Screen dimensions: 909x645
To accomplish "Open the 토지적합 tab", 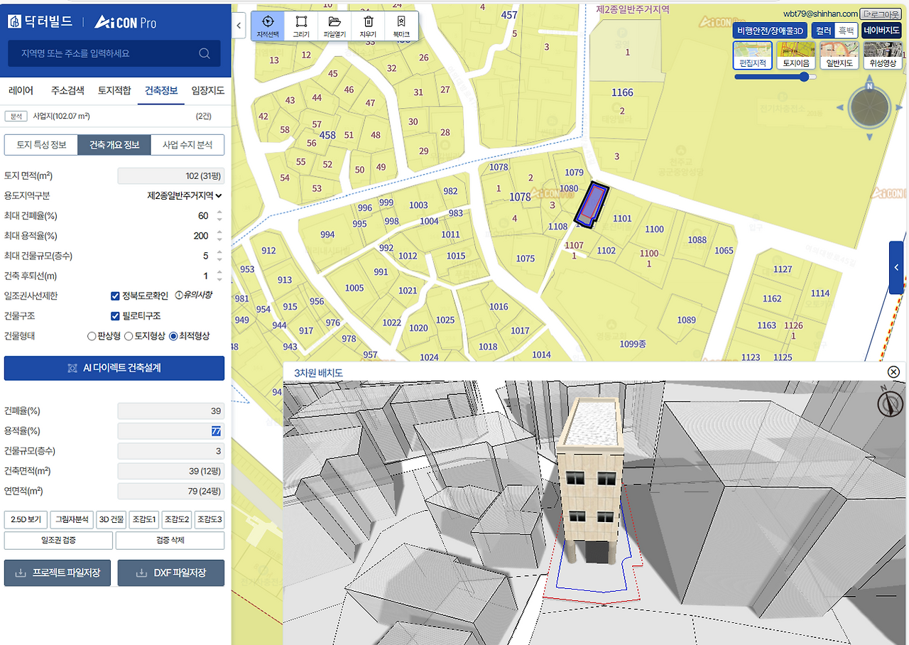I will (x=114, y=90).
